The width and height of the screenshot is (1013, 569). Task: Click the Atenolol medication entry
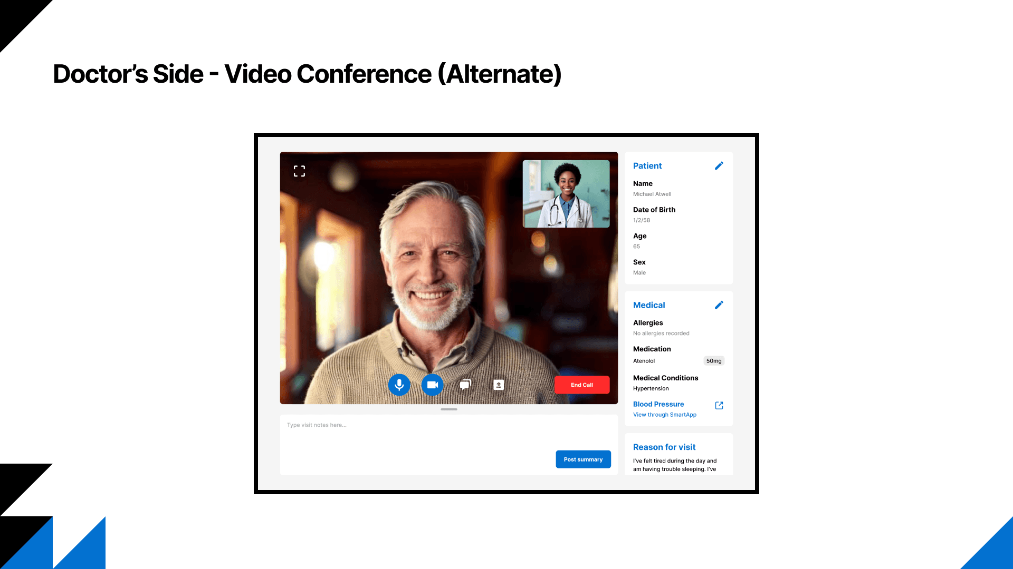644,361
